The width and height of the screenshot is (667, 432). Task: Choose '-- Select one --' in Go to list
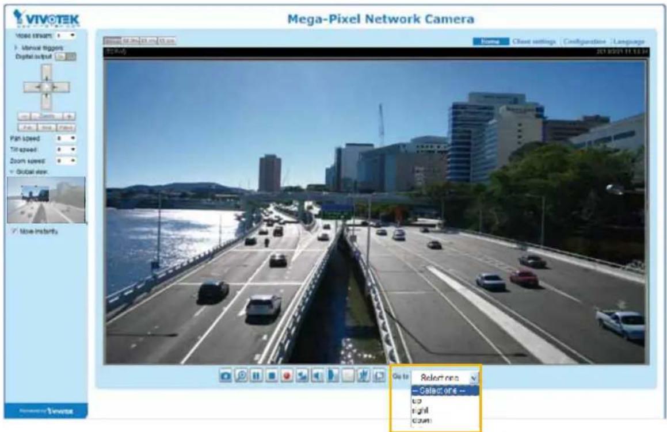coord(445,391)
